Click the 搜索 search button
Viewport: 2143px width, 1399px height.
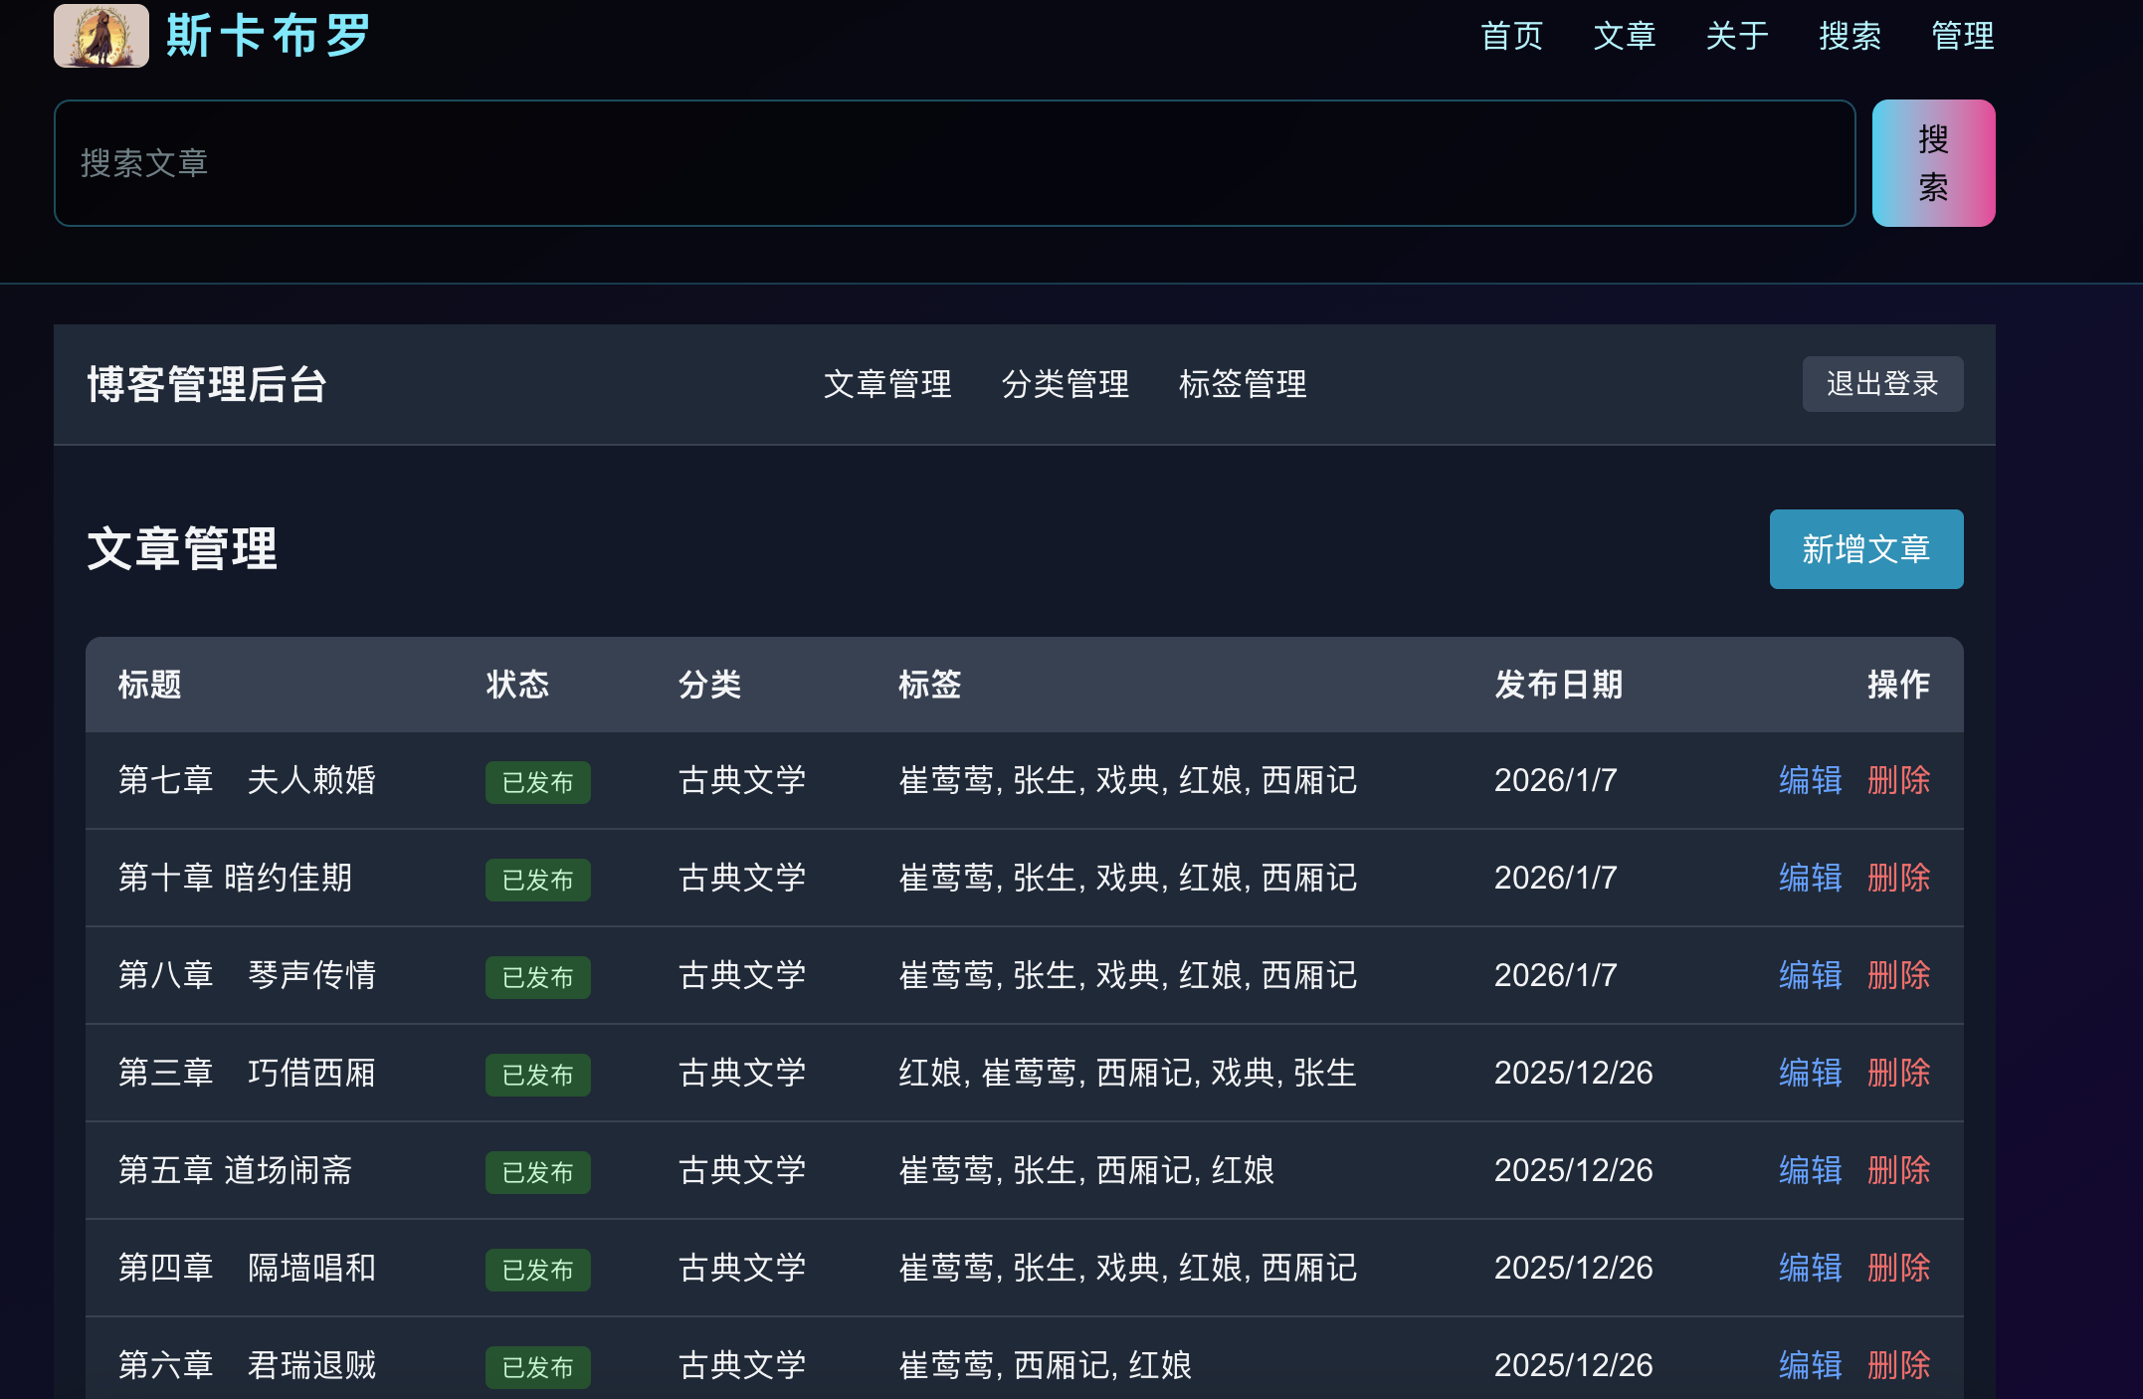coord(1932,162)
